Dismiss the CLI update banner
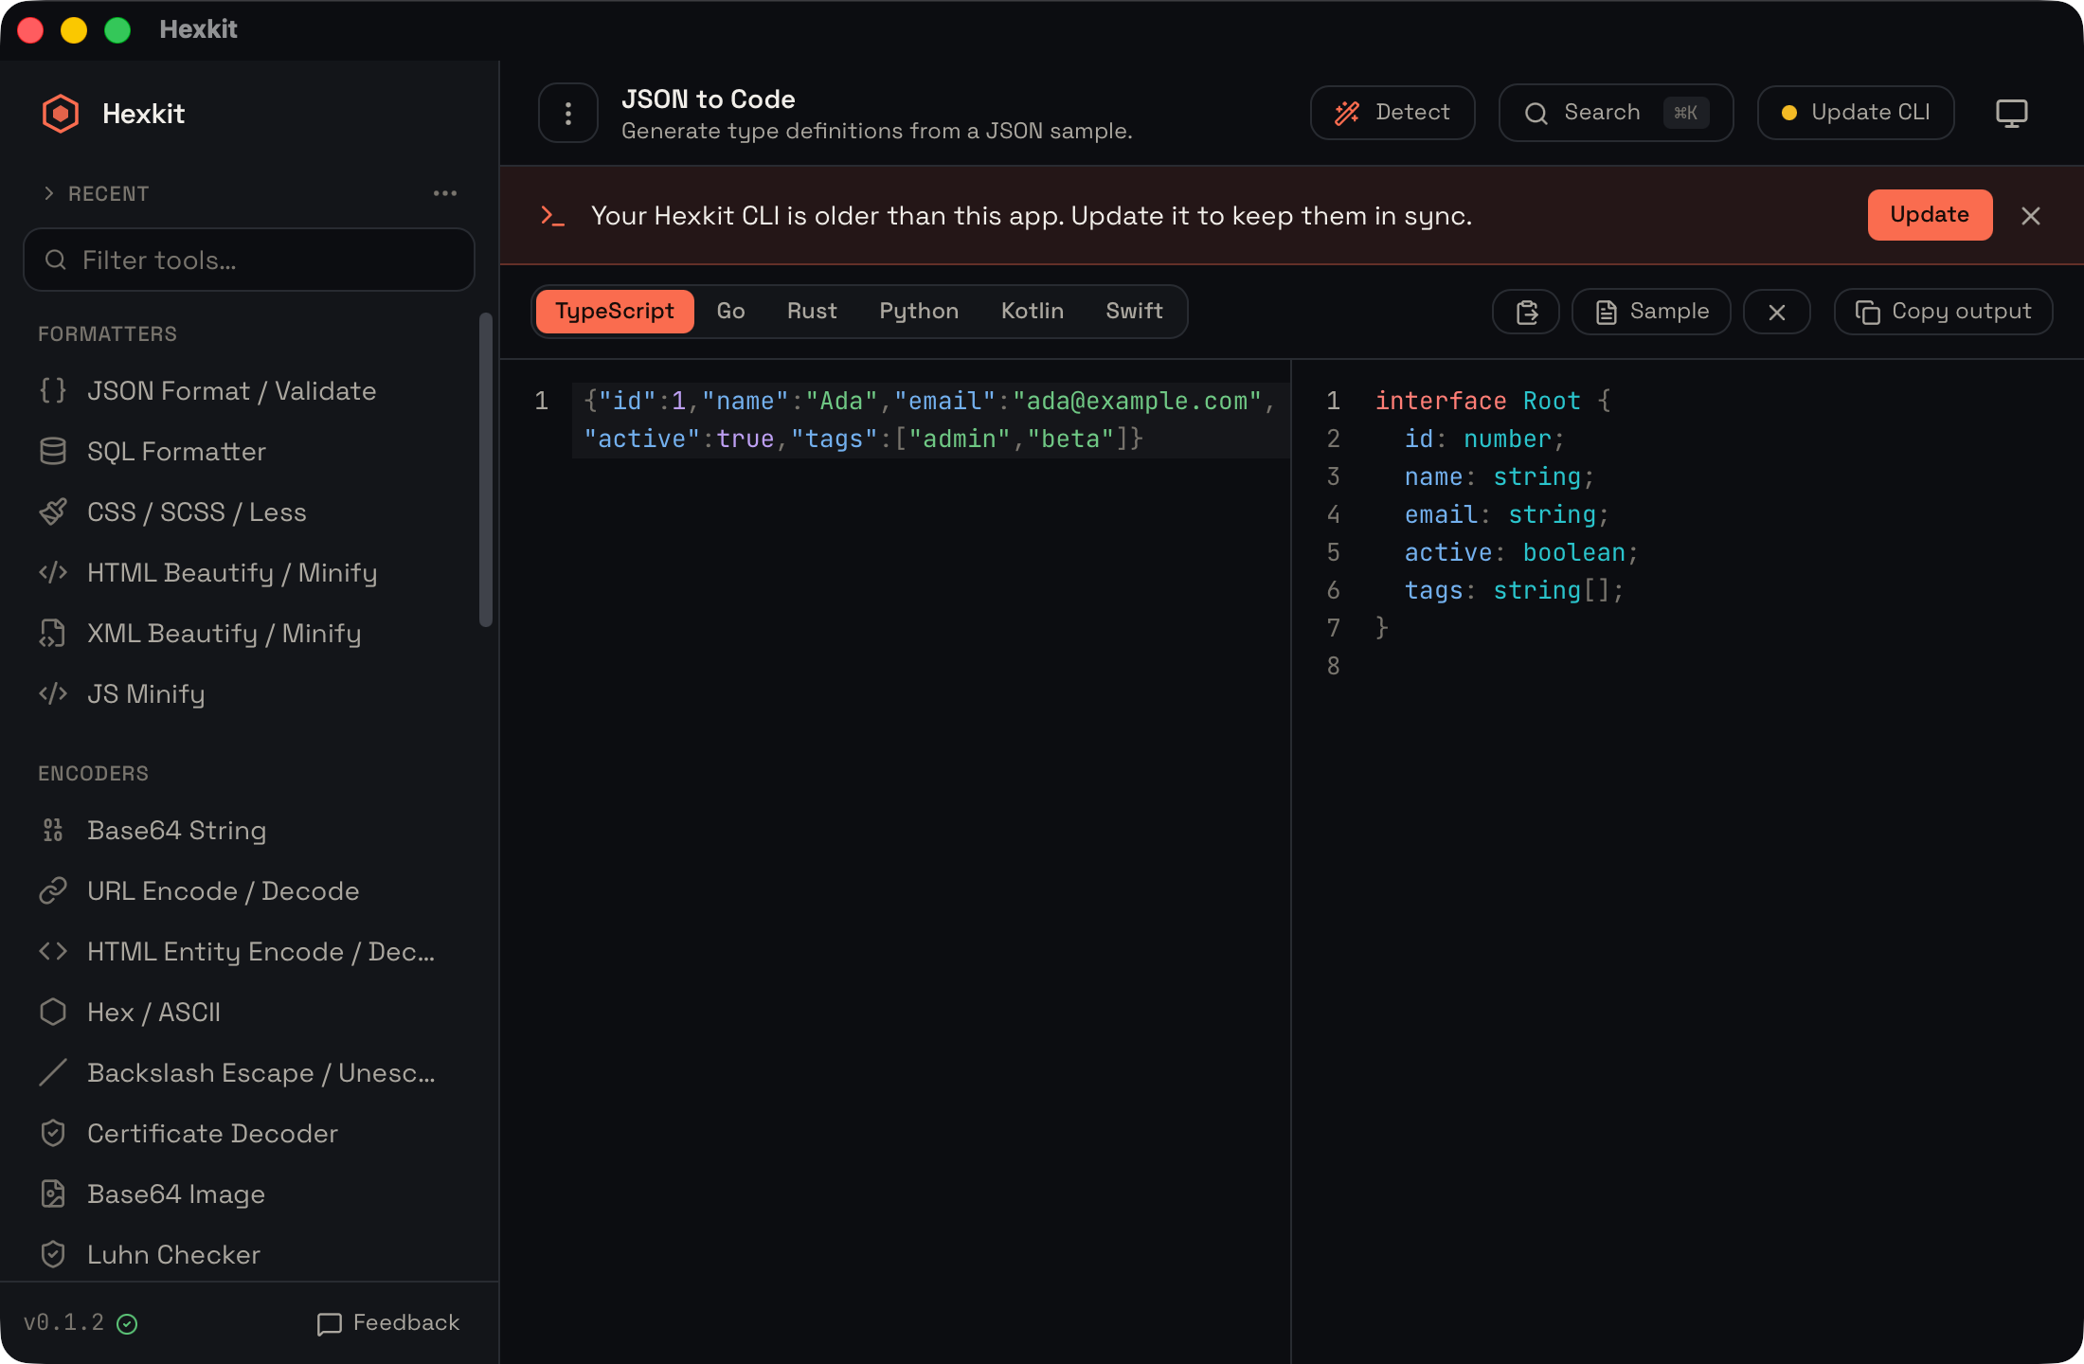 pos(2031,216)
